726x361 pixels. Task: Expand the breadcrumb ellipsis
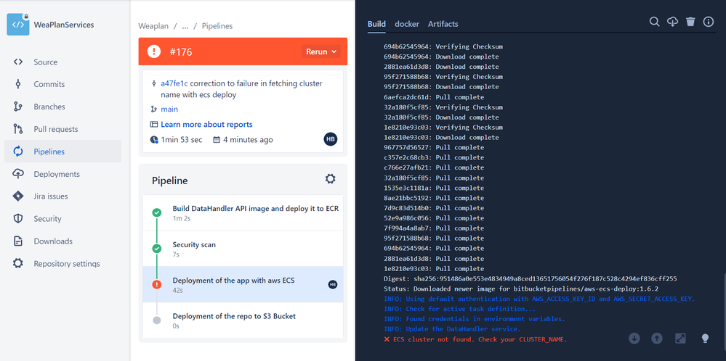pos(185,26)
